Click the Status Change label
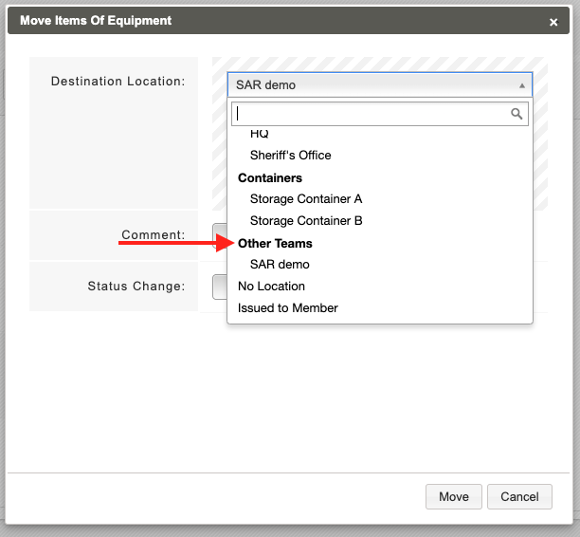 (x=136, y=286)
